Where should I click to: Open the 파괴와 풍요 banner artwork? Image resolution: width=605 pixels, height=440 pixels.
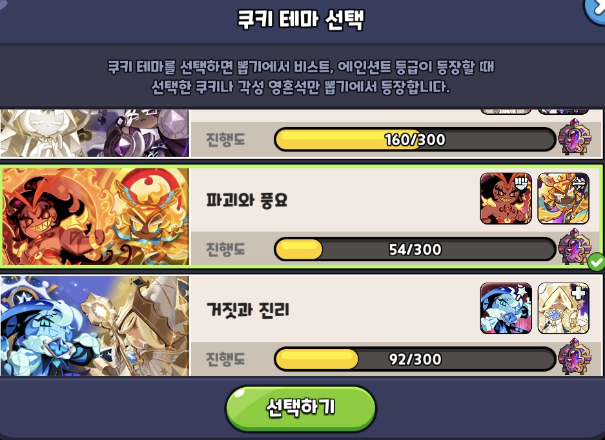[96, 216]
